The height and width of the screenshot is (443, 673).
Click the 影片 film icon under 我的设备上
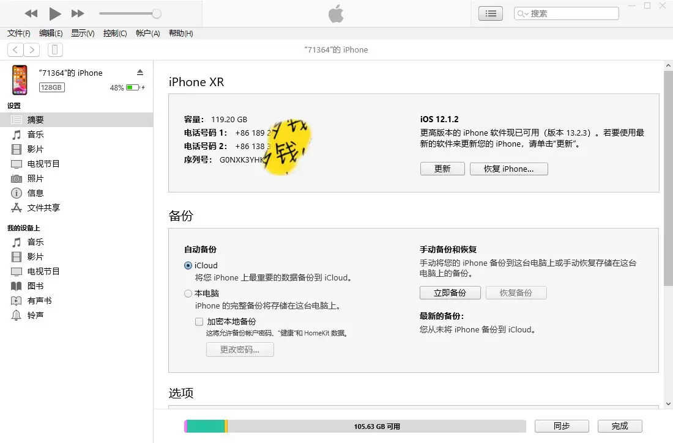pos(17,257)
